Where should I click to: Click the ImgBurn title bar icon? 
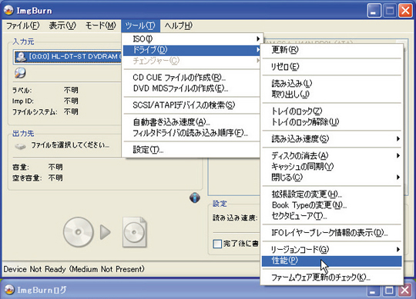click(8, 10)
